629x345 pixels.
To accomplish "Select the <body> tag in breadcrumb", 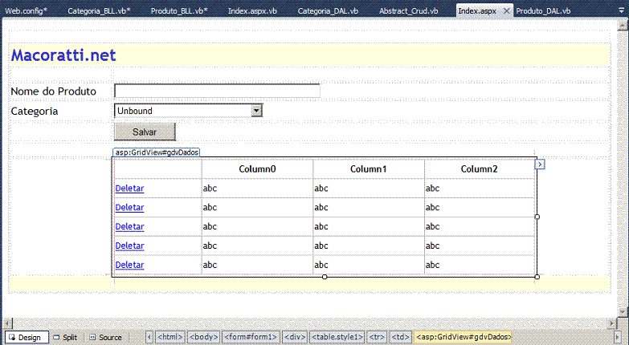I will (x=203, y=338).
